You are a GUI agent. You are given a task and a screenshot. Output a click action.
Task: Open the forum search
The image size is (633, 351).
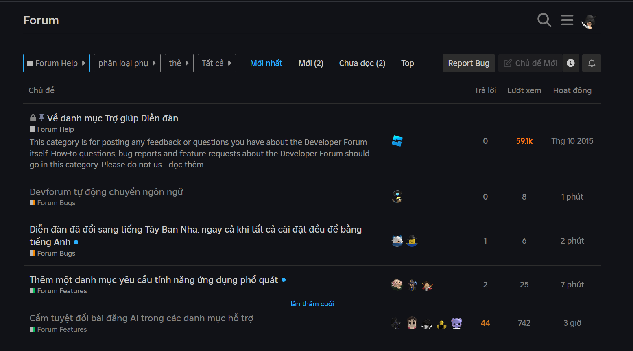pyautogui.click(x=544, y=20)
